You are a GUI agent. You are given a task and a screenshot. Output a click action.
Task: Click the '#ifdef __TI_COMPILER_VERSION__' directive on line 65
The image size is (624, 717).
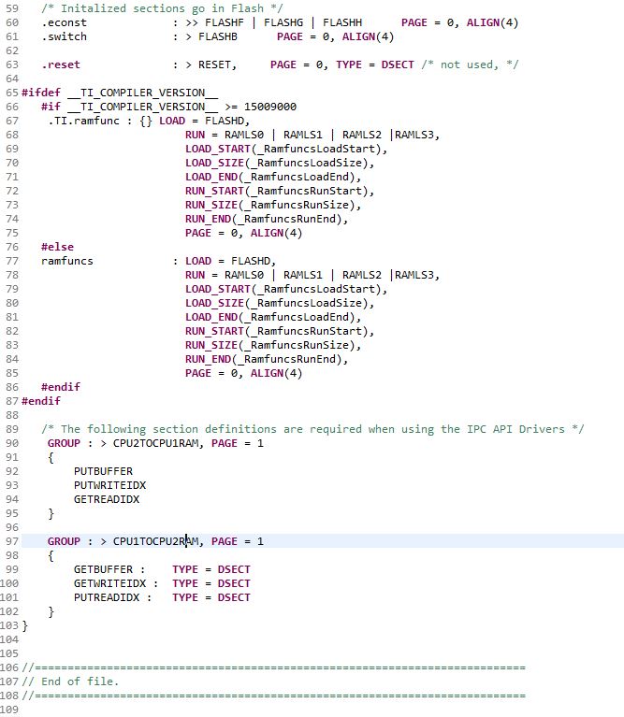pos(120,93)
